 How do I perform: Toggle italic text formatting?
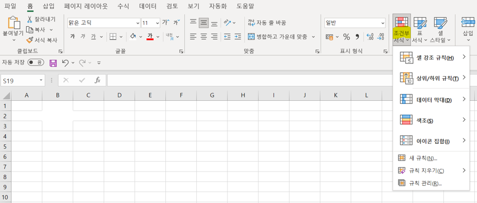point(83,37)
